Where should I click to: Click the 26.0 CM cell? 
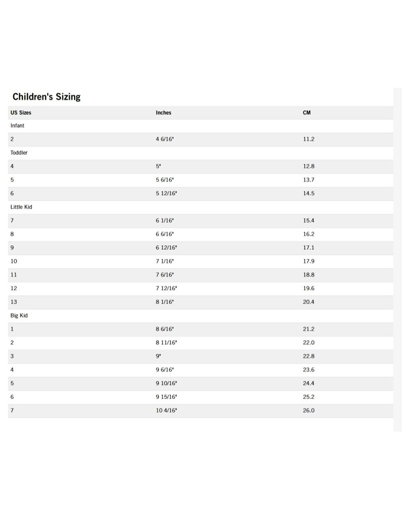(309, 410)
